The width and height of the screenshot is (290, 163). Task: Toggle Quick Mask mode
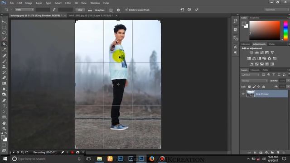click(4, 145)
